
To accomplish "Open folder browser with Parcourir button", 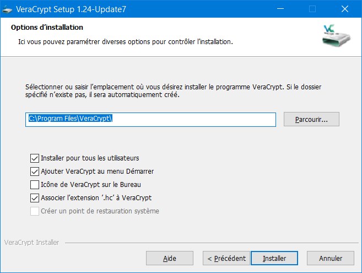I will tap(311, 119).
